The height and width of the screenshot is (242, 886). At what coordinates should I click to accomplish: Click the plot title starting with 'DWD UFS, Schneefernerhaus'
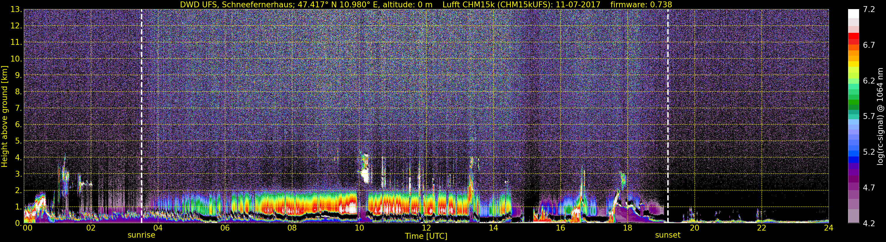pos(426,4)
